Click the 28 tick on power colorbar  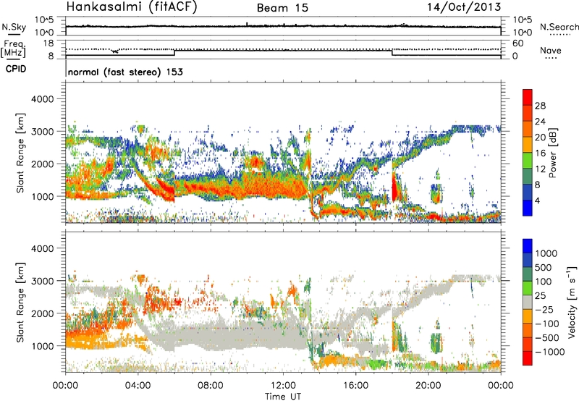point(540,106)
